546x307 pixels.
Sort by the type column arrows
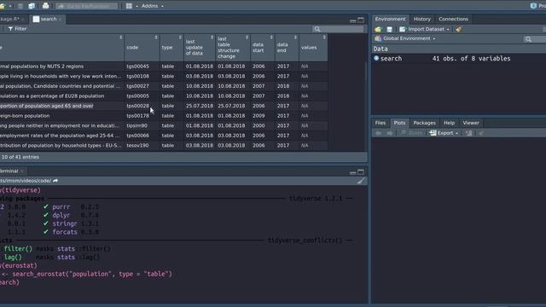pos(180,38)
